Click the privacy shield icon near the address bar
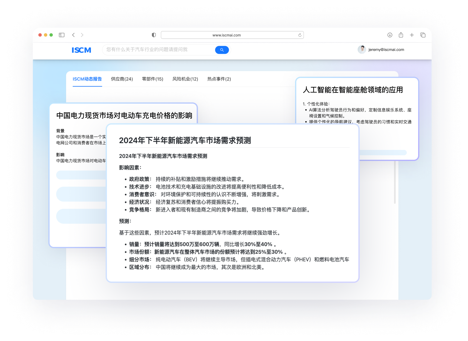468x341 pixels. click(x=154, y=35)
